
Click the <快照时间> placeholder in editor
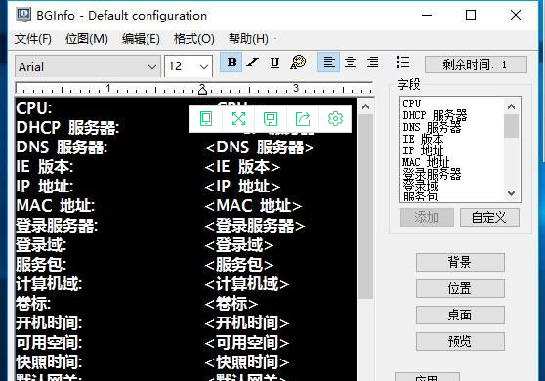pos(247,362)
